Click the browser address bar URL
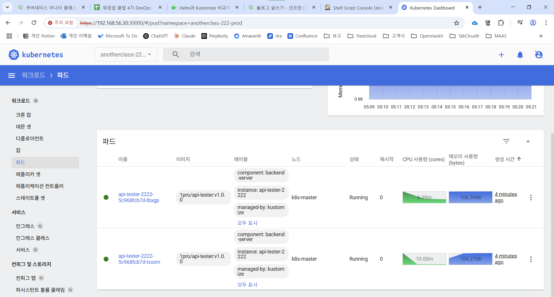 (x=161, y=23)
